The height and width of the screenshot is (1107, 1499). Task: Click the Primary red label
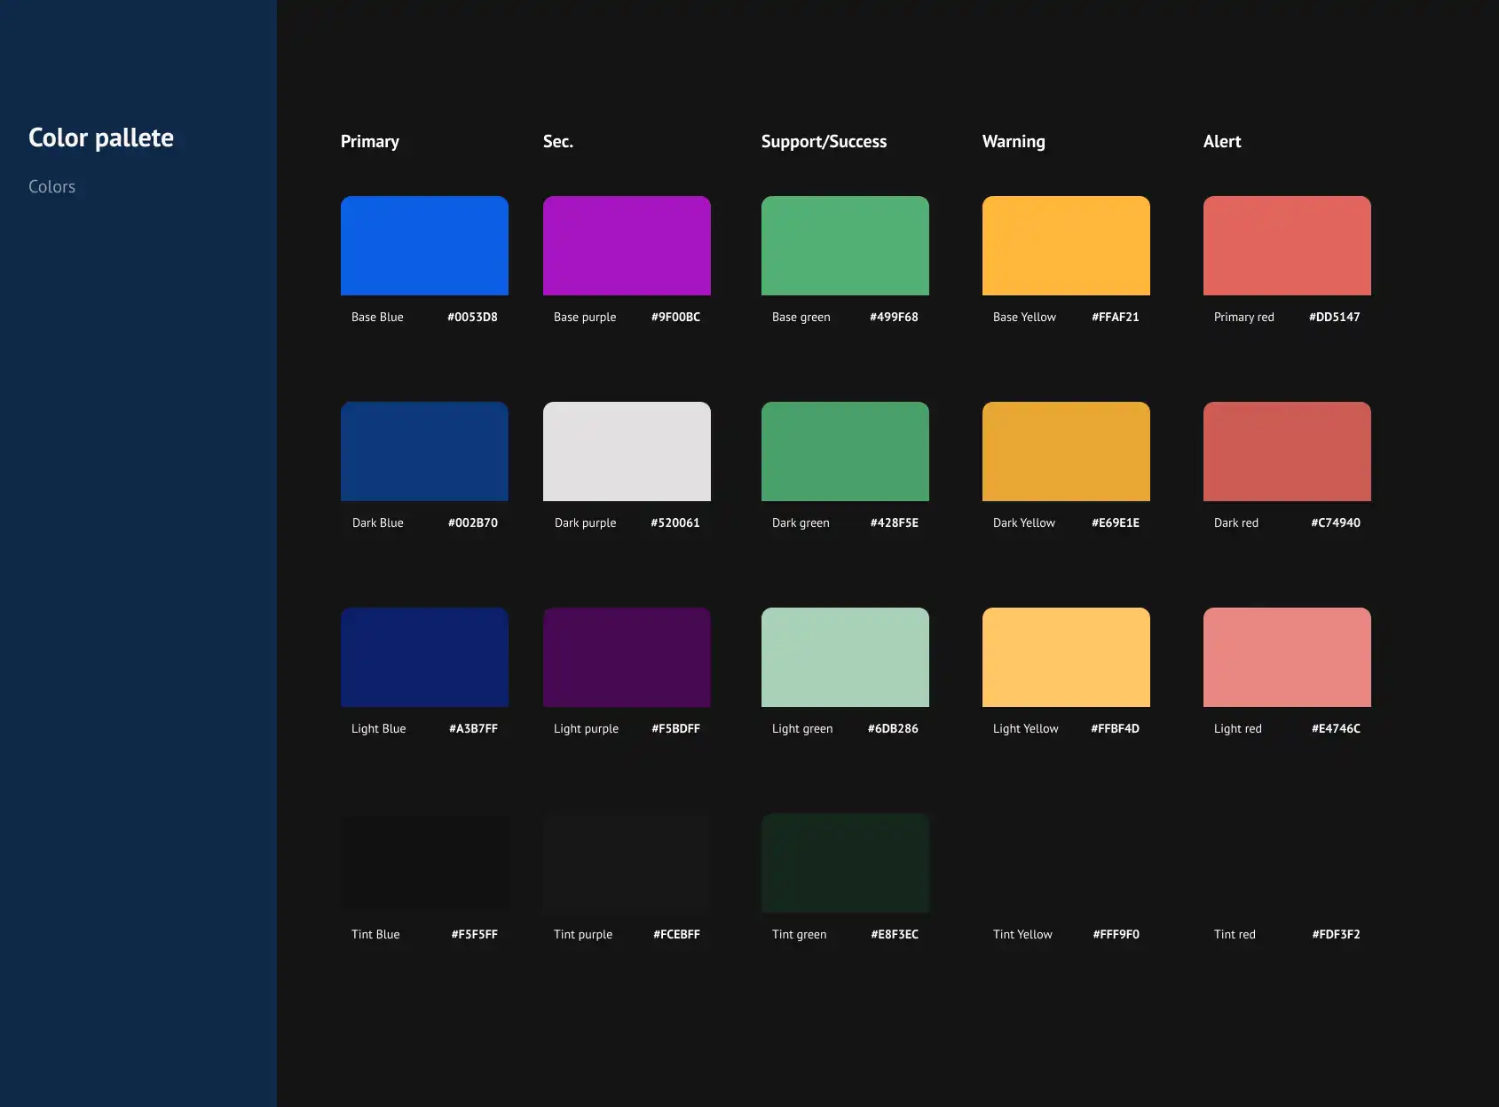pos(1243,318)
